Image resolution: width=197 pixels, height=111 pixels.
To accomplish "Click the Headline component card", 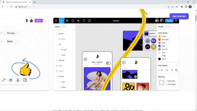I will tap(151, 34).
